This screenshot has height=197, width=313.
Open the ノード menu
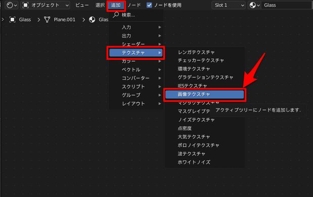point(134,5)
